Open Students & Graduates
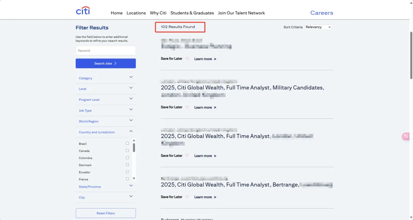Image resolution: width=413 pixels, height=220 pixels. (x=192, y=13)
